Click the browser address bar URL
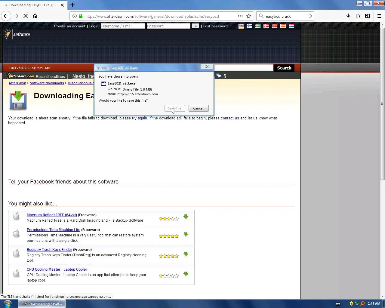The image size is (385, 308). point(152,16)
